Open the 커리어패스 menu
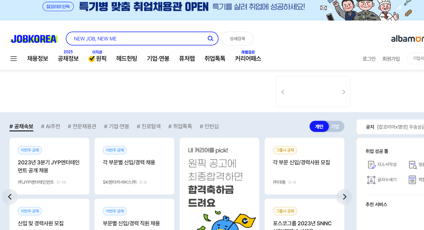The height and width of the screenshot is (230, 424). [x=248, y=58]
